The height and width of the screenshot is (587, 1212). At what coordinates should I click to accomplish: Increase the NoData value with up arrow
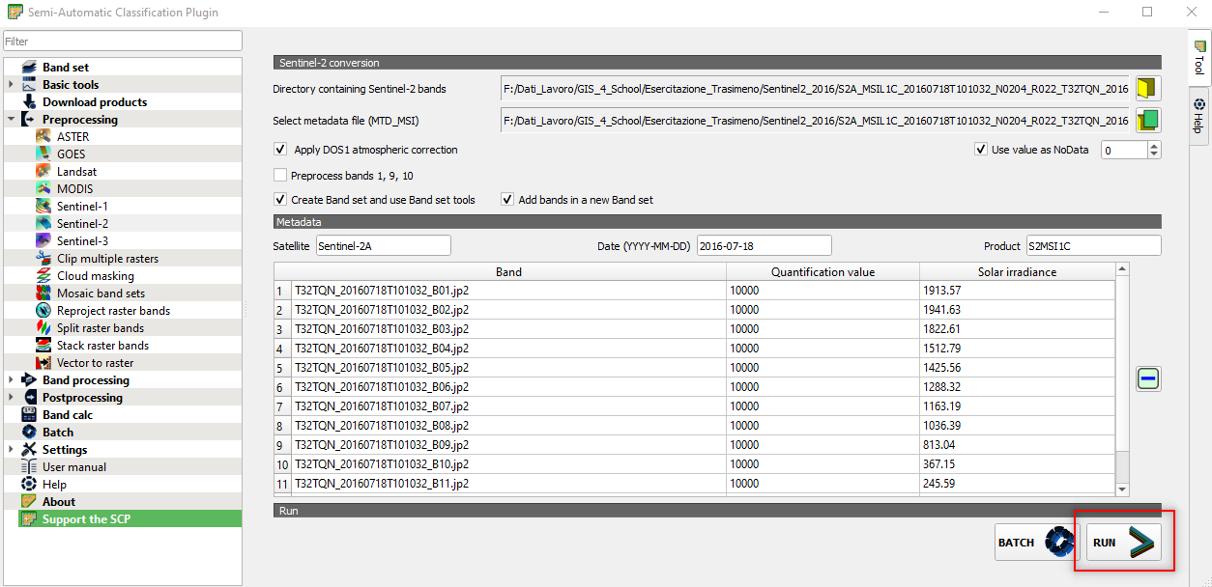coord(1154,146)
